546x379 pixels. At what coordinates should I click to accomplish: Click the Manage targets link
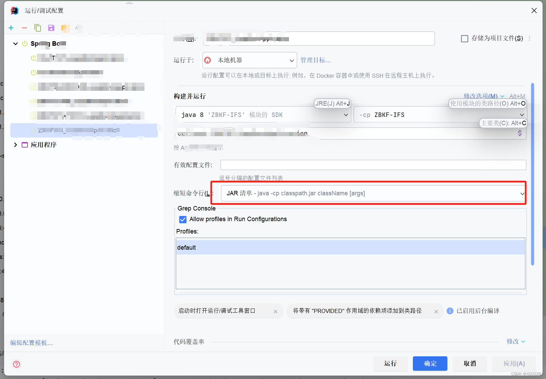click(315, 60)
